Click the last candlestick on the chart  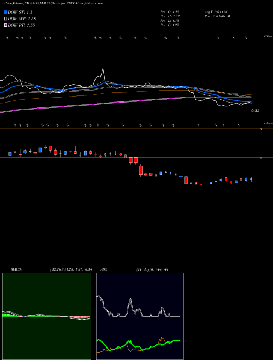click(251, 179)
